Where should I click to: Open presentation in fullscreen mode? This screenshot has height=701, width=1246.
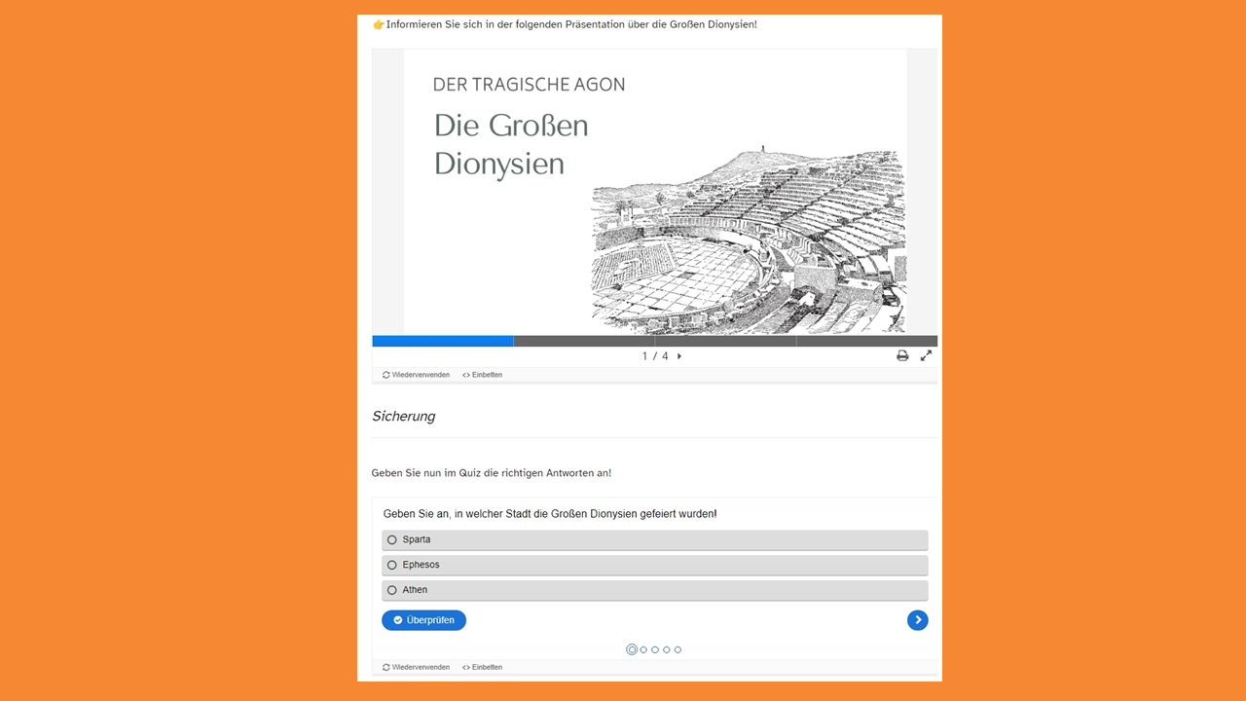[926, 356]
